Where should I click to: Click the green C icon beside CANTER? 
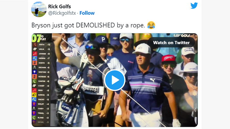tap(34, 81)
